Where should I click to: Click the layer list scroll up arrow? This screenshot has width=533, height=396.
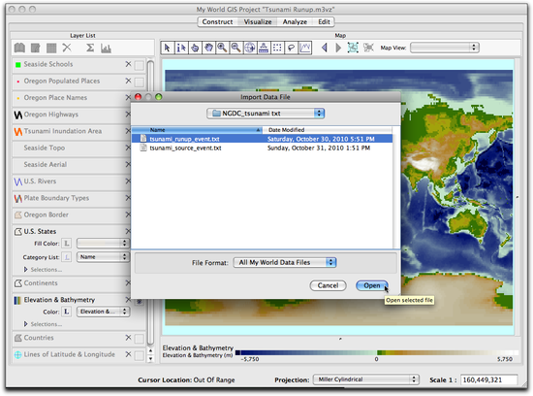(150, 351)
